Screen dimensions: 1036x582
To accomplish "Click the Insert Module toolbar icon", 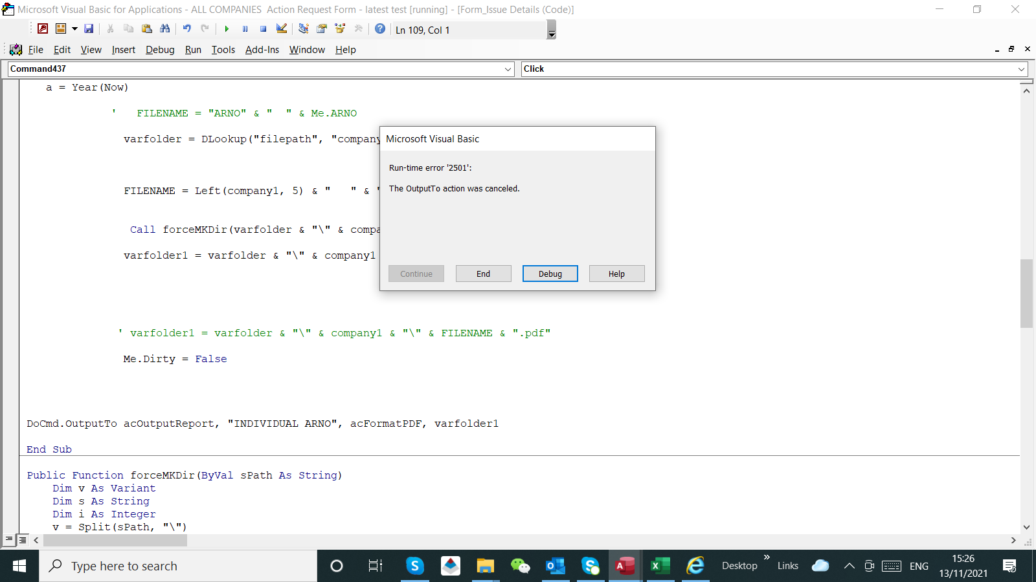I will [61, 29].
